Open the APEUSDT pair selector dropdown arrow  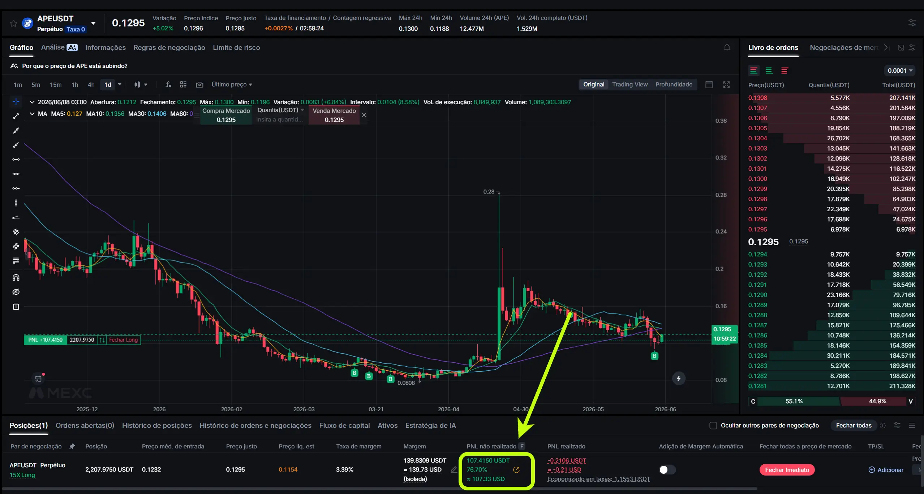[x=93, y=23]
